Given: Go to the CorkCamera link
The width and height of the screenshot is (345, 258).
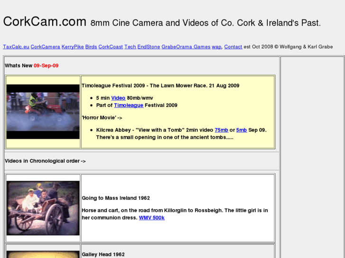Looking at the screenshot, I should pos(46,47).
